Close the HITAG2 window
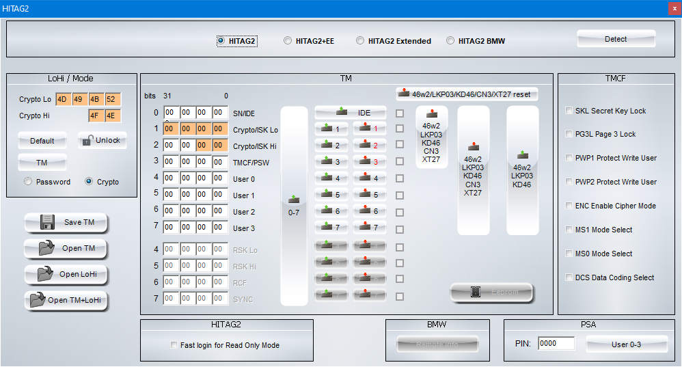Image resolution: width=682 pixels, height=367 pixels. pos(674,9)
